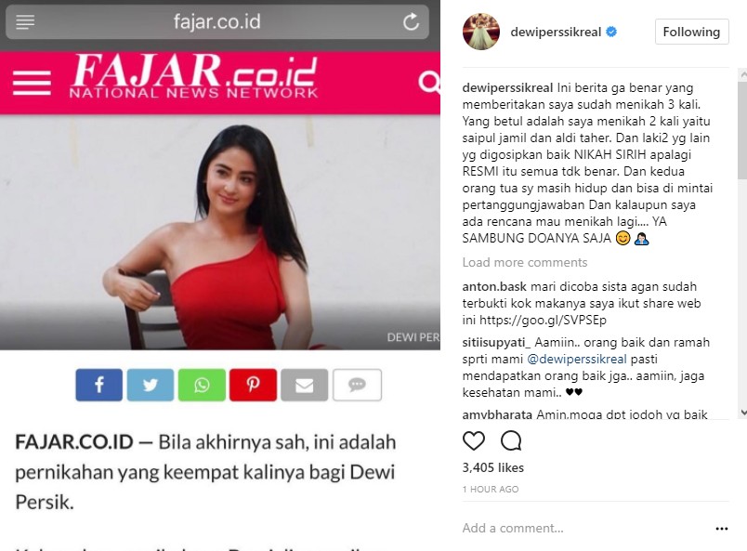Screen dimensions: 747x551
Task: Click the @dewiperssikreal mention link
Action: (577, 359)
